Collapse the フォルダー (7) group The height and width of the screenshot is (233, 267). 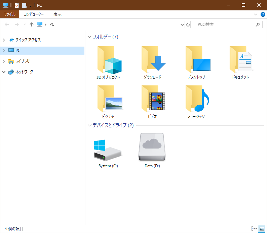[x=89, y=37]
